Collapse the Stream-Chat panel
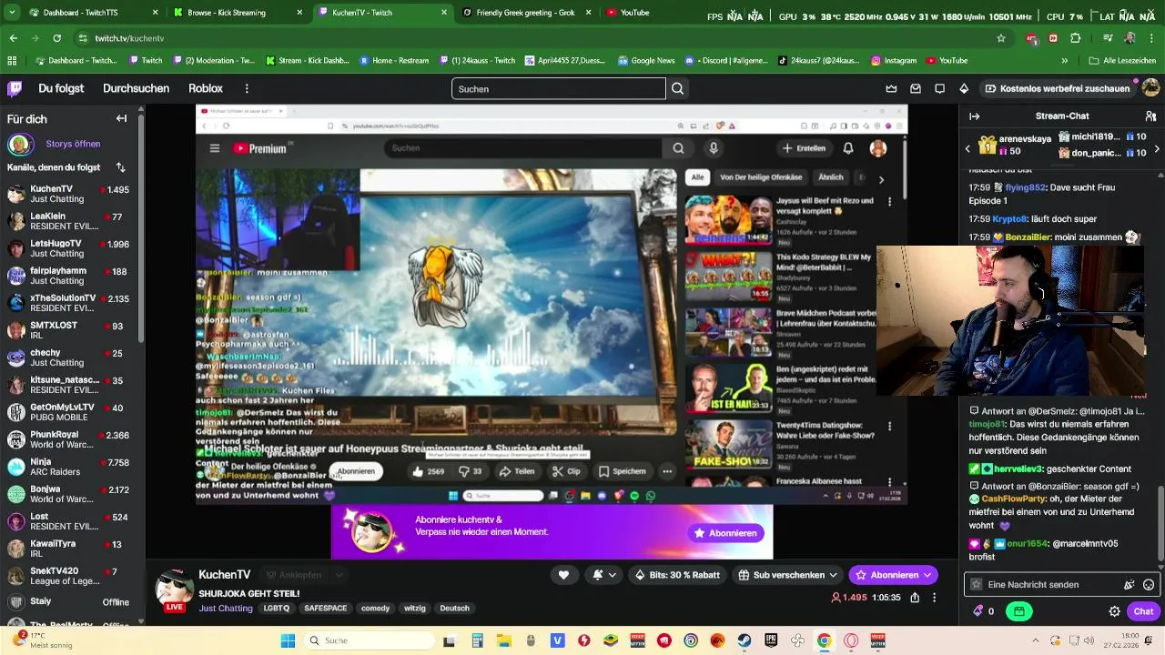1165x655 pixels. click(974, 116)
